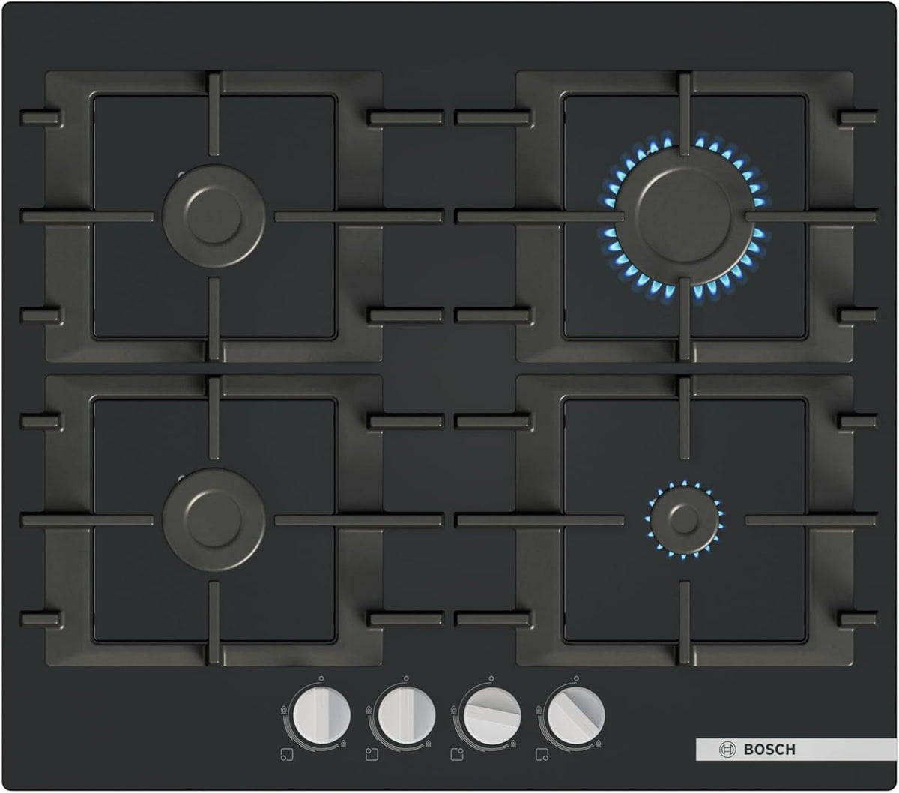899x793 pixels.
Task: Click the front-left burner position icon
Action: 287,754
